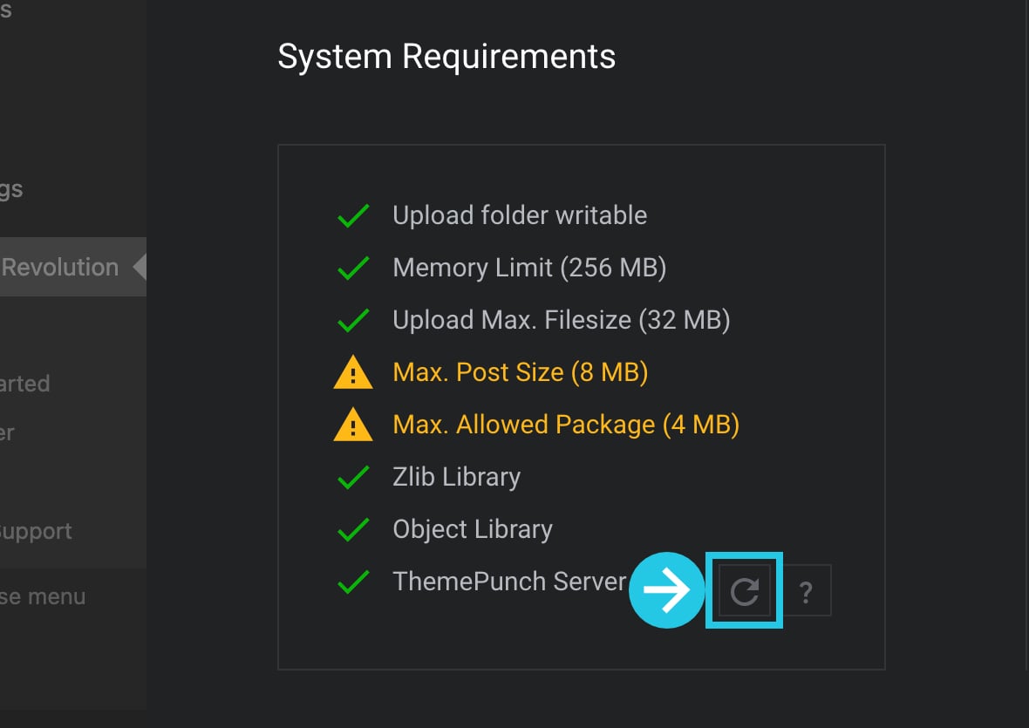Open the sidebar item ending in 'upport'

point(36,531)
